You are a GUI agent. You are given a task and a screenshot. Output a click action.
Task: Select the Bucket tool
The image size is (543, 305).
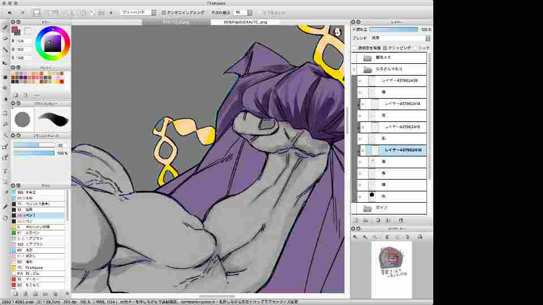tap(5, 88)
